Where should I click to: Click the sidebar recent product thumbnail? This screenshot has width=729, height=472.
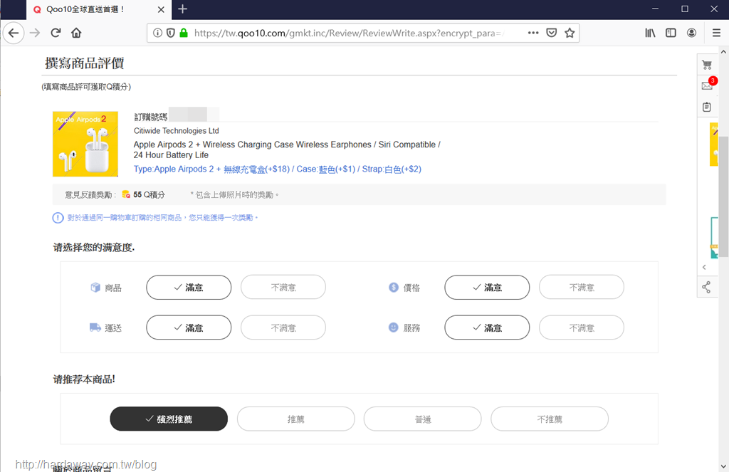pyautogui.click(x=713, y=144)
